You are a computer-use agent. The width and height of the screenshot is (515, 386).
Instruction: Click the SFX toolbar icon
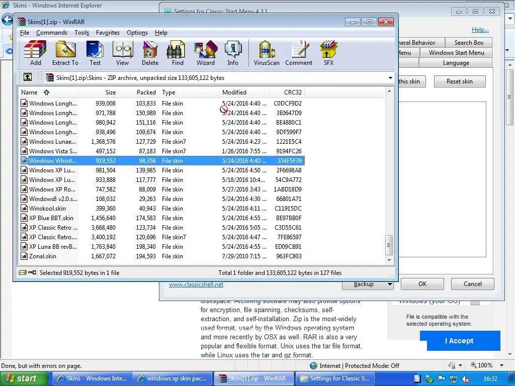click(x=328, y=49)
